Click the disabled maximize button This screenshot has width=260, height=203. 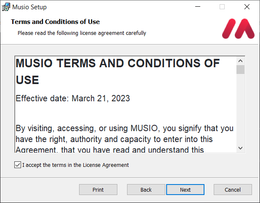tap(222, 7)
